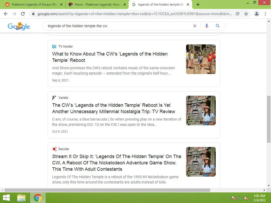271x203 pixels.
Task: Open Action Center flag tray icon
Action: 233,198
